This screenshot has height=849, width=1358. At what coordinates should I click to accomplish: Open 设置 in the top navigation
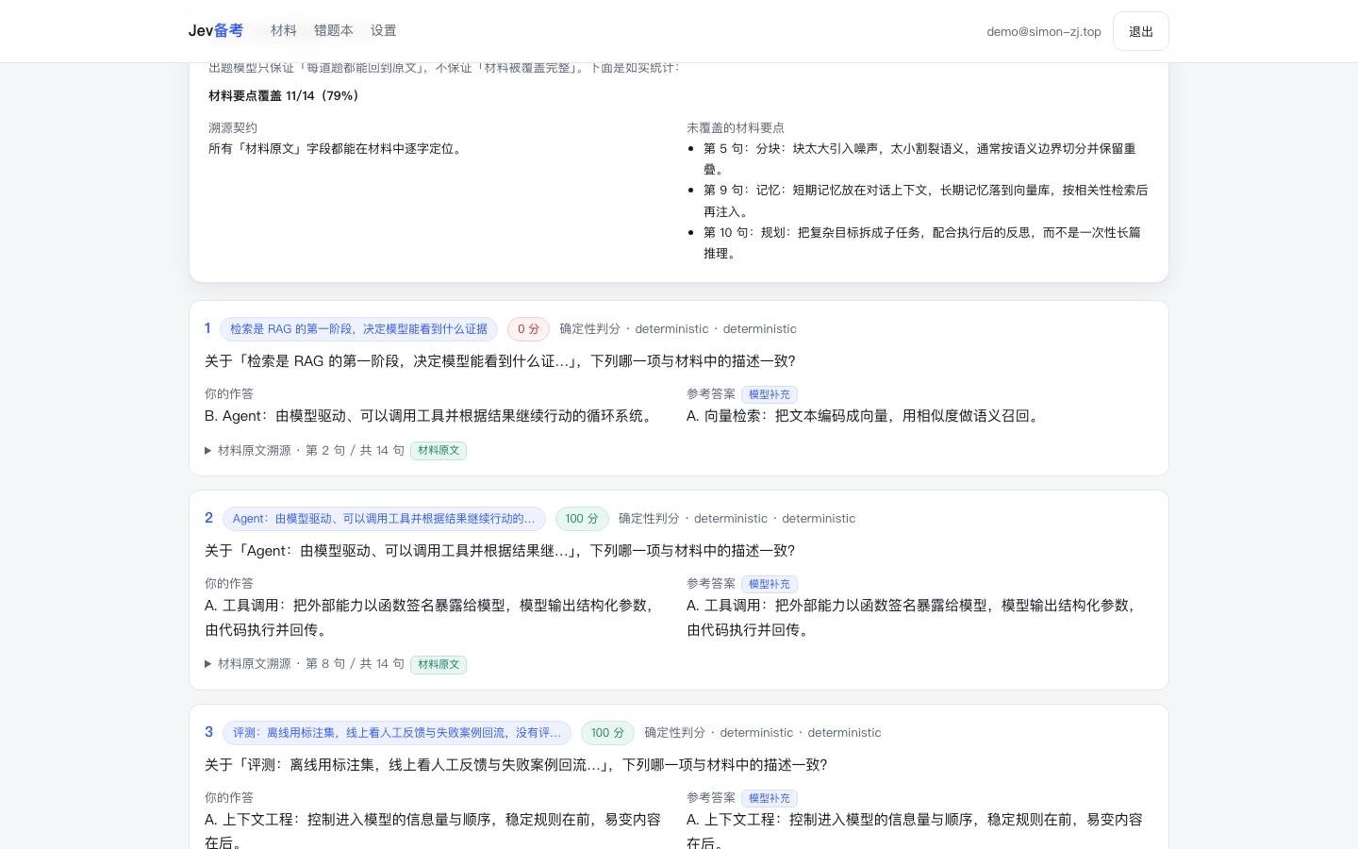pyautogui.click(x=384, y=31)
